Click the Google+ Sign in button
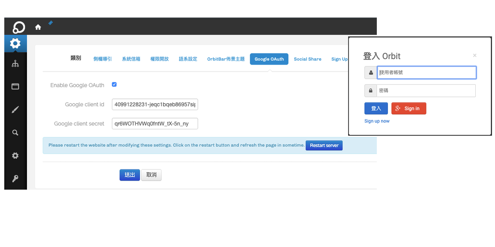Image resolution: width=495 pixels, height=247 pixels. point(409,108)
